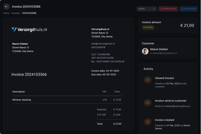Click the Pending status badge
Image resolution: width=201 pixels, height=134 pixels.
pyautogui.click(x=148, y=27)
